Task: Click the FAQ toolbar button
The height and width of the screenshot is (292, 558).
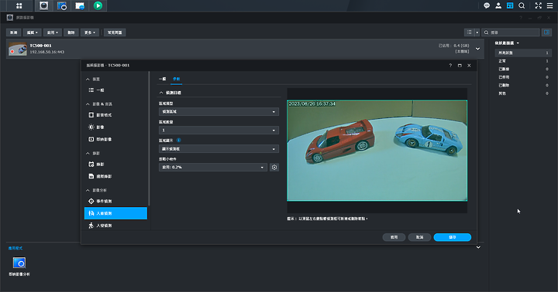Action: coord(115,32)
